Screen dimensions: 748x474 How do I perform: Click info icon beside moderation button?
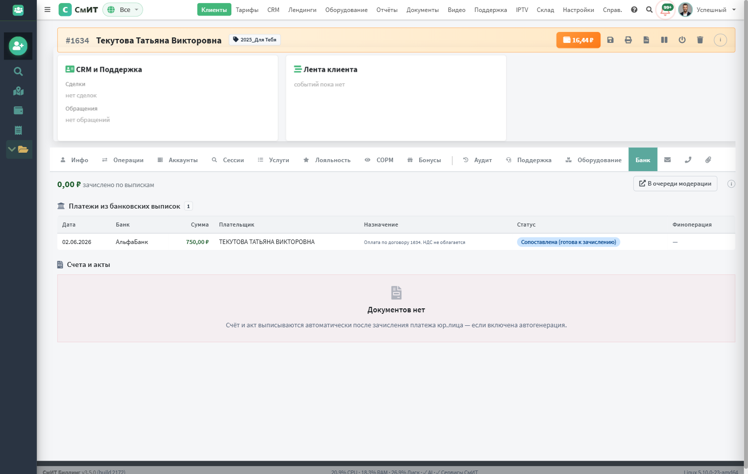(x=731, y=184)
